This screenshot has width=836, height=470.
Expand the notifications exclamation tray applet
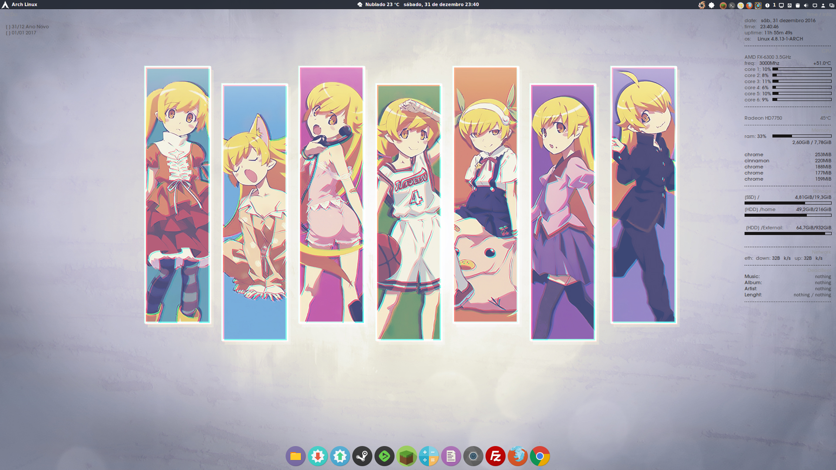tap(767, 5)
